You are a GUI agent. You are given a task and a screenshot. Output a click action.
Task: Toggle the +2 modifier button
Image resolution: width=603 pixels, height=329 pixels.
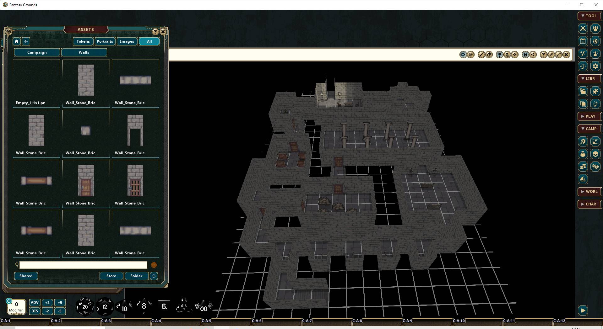click(47, 303)
